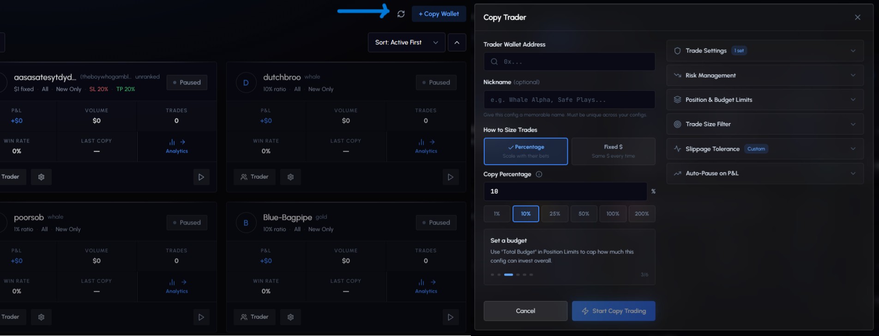The image size is (879, 336).
Task: Choose the 25% preset
Action: coord(554,214)
